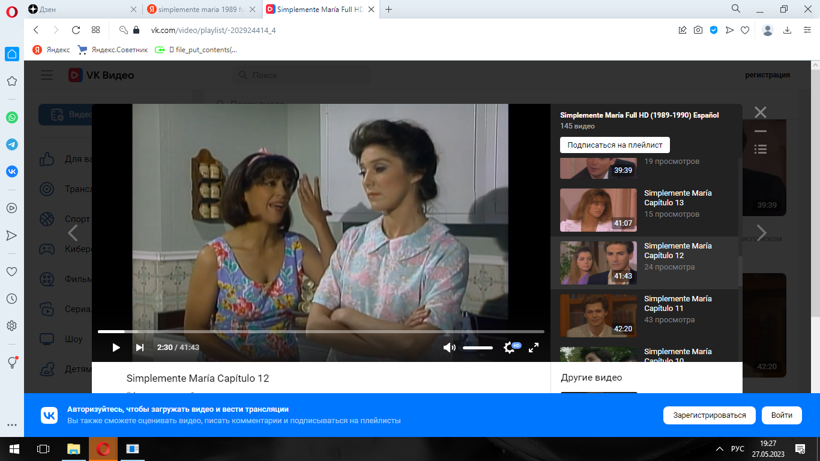Subscribe with Подписаться на плейлист button
Viewport: 820px width, 461px height.
click(615, 145)
